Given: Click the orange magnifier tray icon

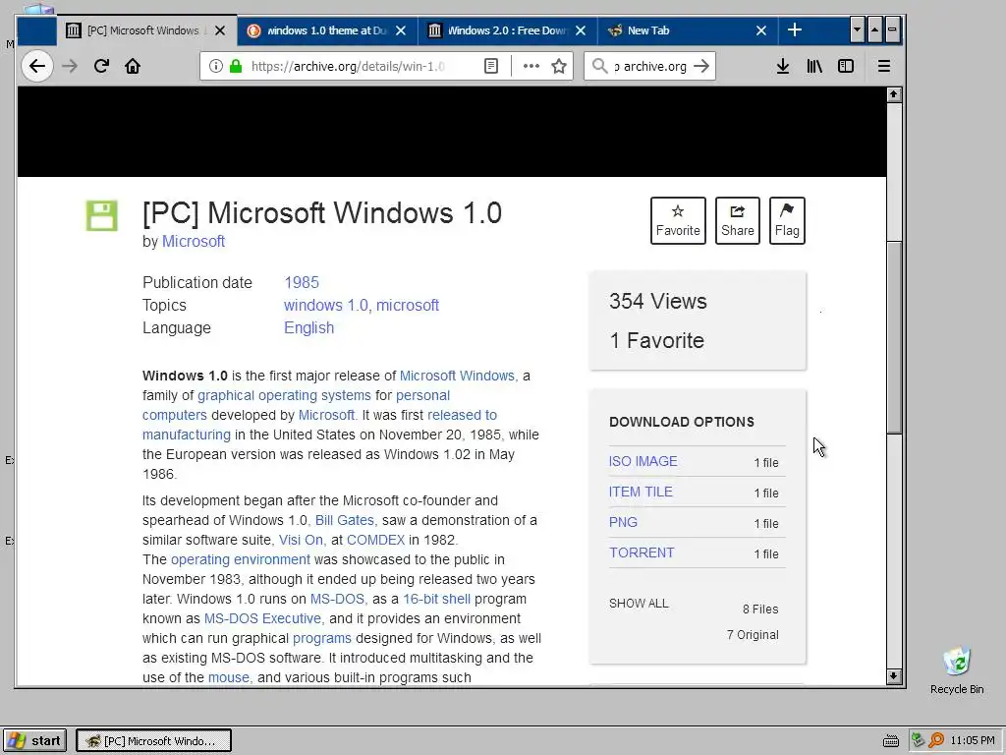Looking at the screenshot, I should pyautogui.click(x=936, y=740).
